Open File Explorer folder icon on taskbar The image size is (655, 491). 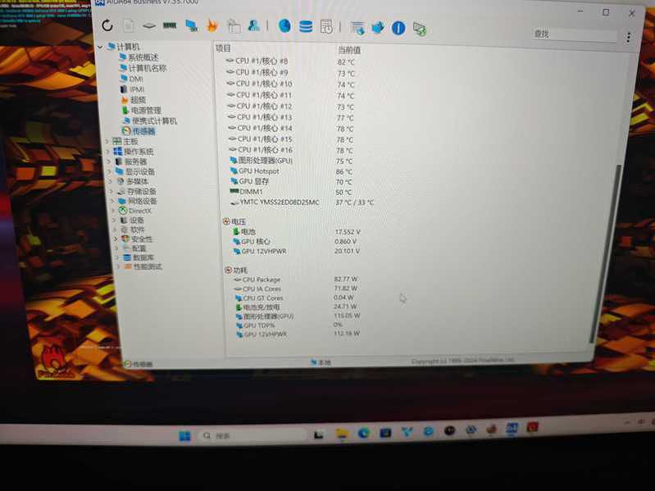coord(342,434)
